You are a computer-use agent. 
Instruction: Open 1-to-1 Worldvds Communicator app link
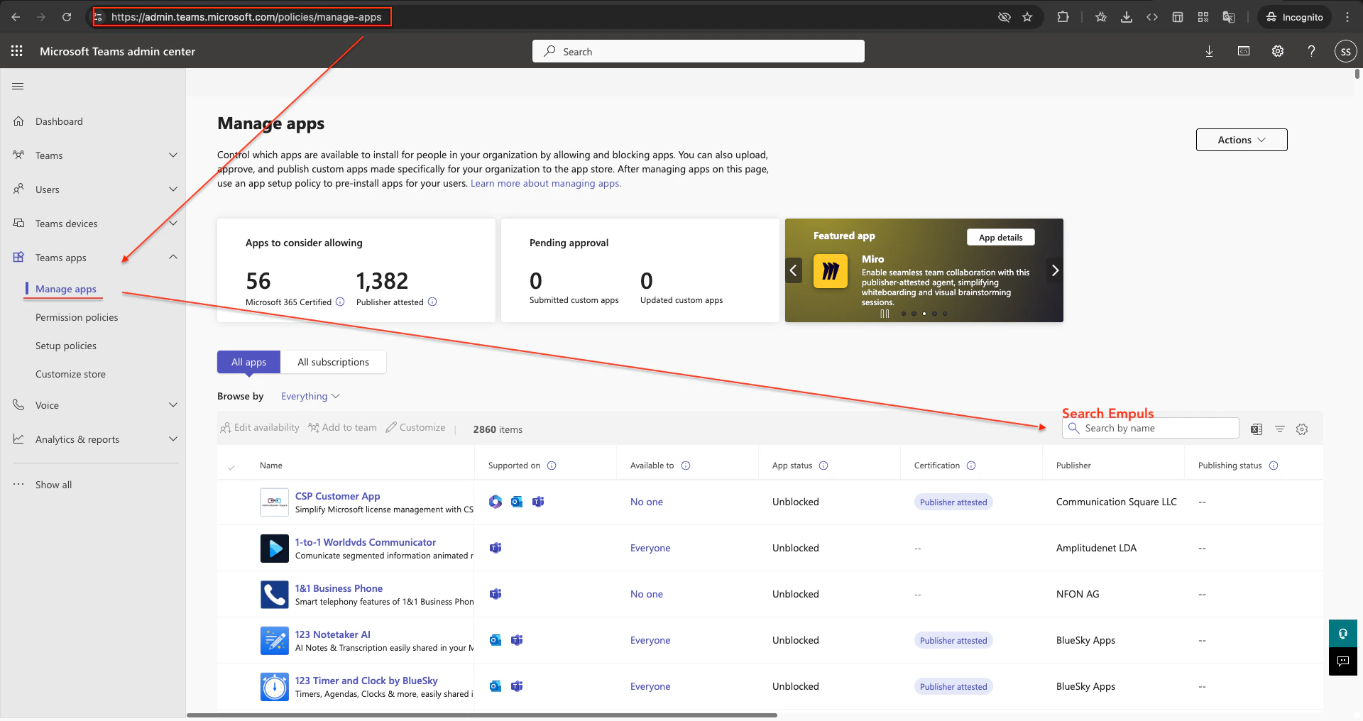pyautogui.click(x=366, y=542)
